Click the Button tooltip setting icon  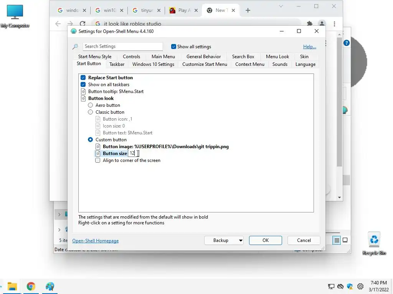pos(83,91)
